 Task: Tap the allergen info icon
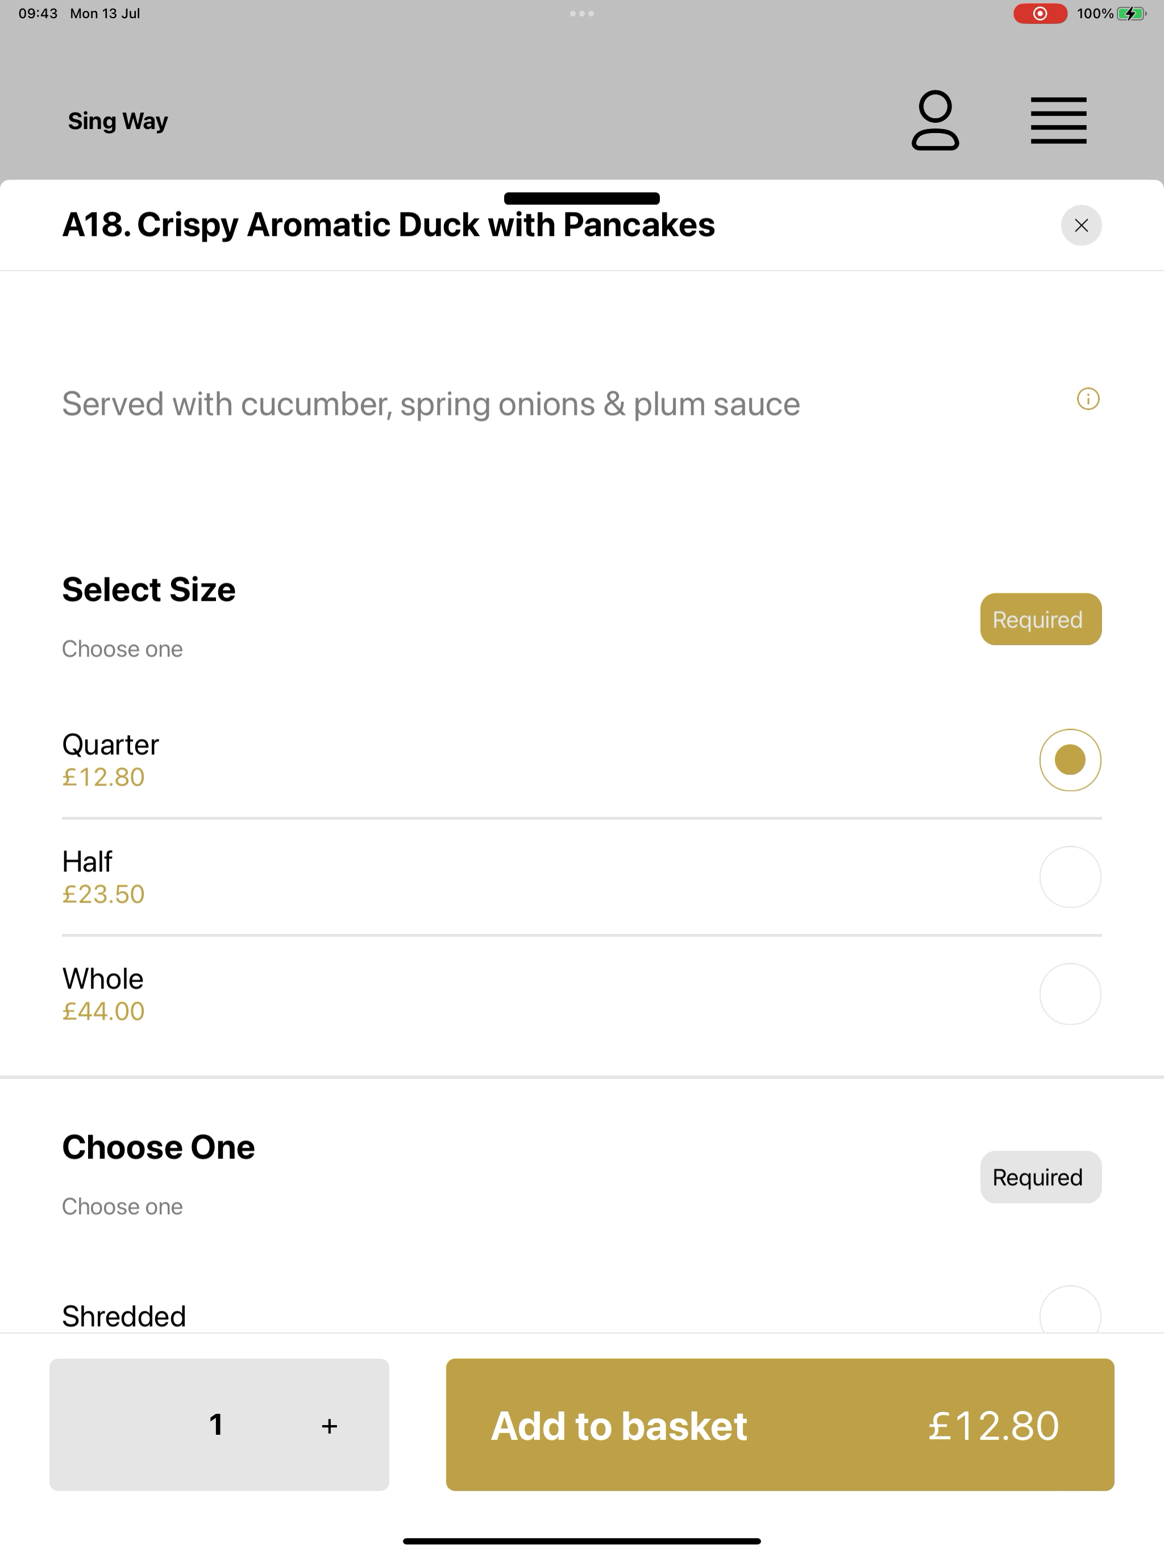click(x=1088, y=399)
